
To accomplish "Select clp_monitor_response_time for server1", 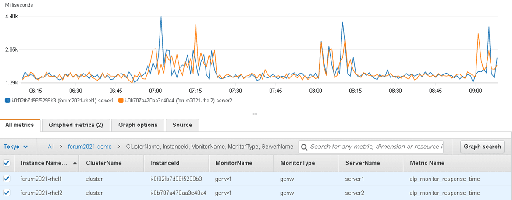I will tap(444, 179).
